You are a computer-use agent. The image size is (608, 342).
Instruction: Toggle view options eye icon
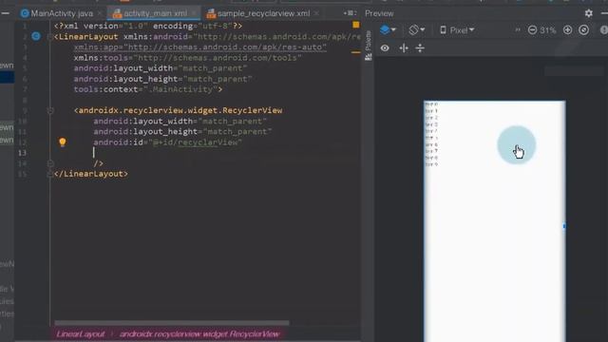click(385, 48)
